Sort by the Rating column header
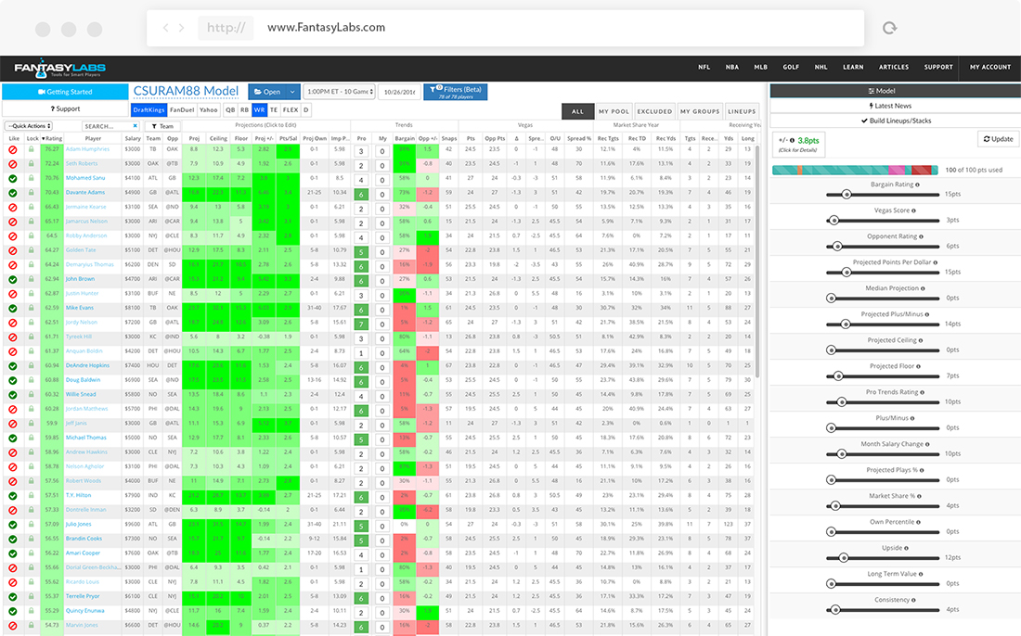Viewport: 1021px width, 636px height. click(52, 138)
